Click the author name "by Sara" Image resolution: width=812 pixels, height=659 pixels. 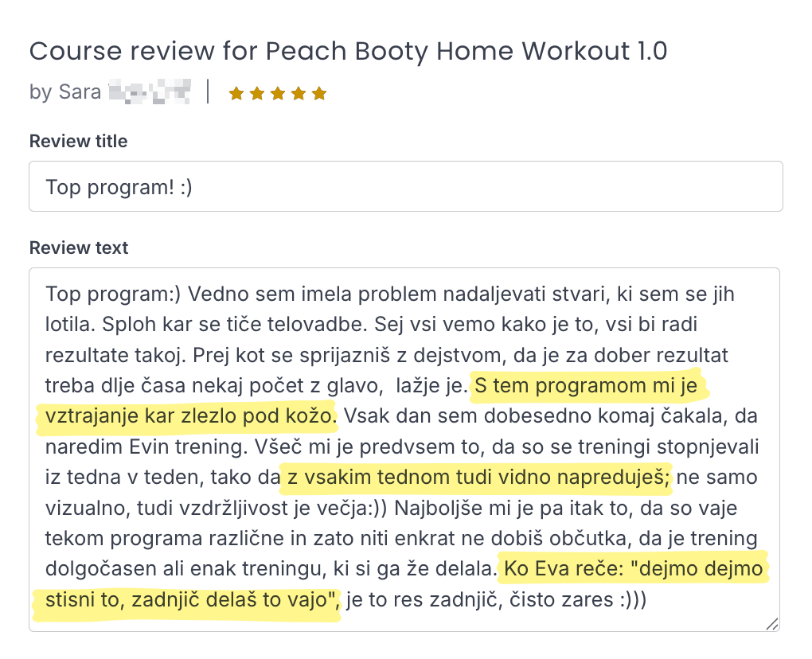pos(65,92)
